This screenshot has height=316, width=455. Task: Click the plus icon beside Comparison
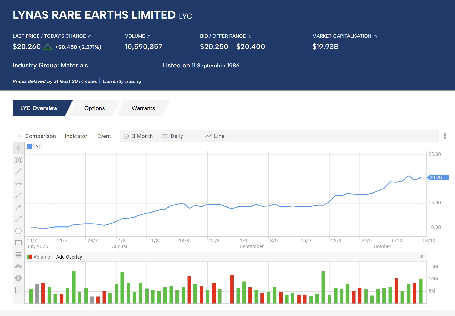click(x=19, y=136)
